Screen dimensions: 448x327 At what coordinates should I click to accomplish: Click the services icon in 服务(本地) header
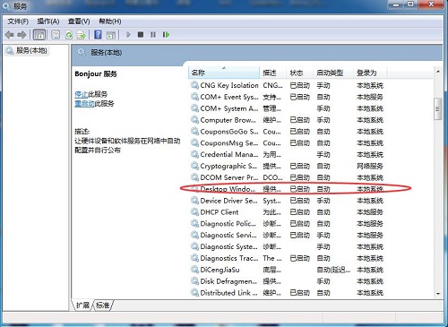coord(82,53)
